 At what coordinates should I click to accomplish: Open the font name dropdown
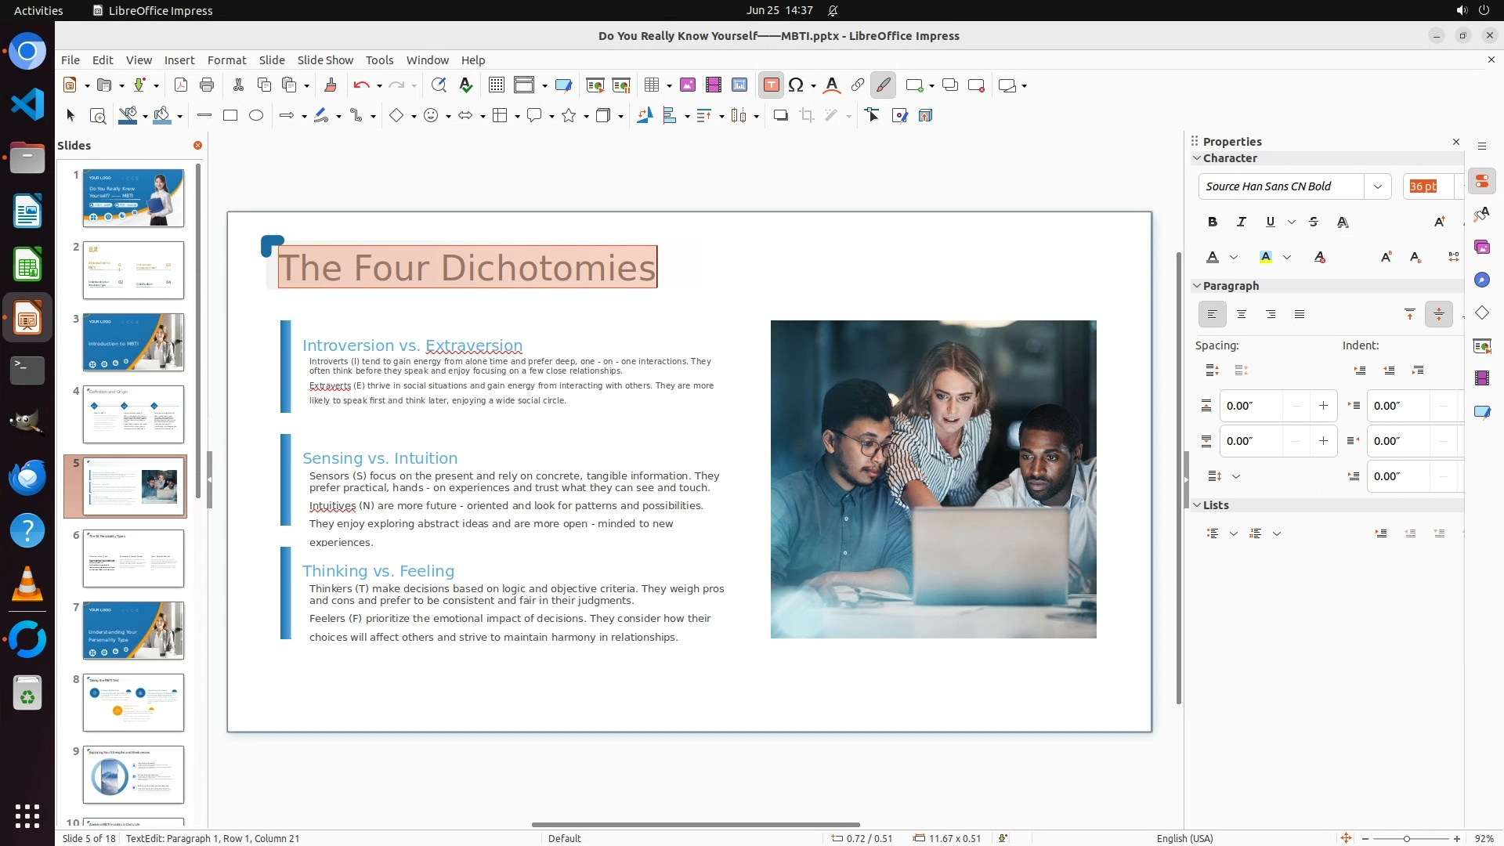[x=1377, y=186]
